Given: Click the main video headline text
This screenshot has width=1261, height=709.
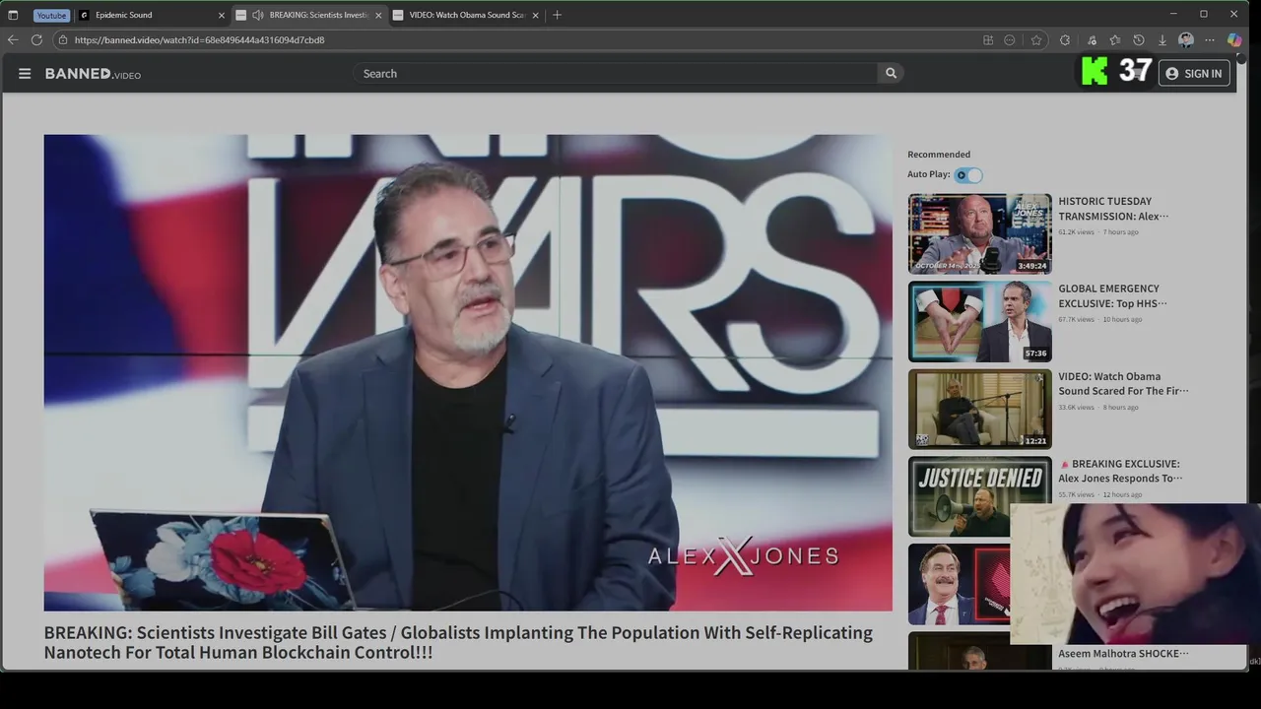Looking at the screenshot, I should 458,642.
